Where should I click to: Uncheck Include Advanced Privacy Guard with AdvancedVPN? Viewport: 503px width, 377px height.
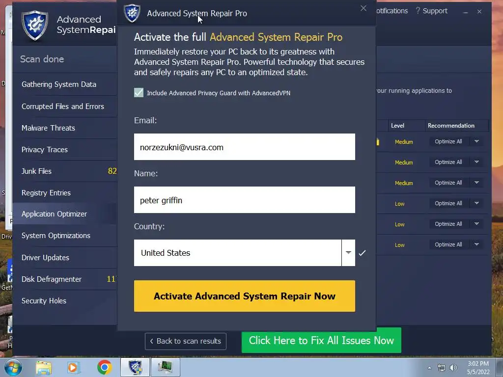139,93
